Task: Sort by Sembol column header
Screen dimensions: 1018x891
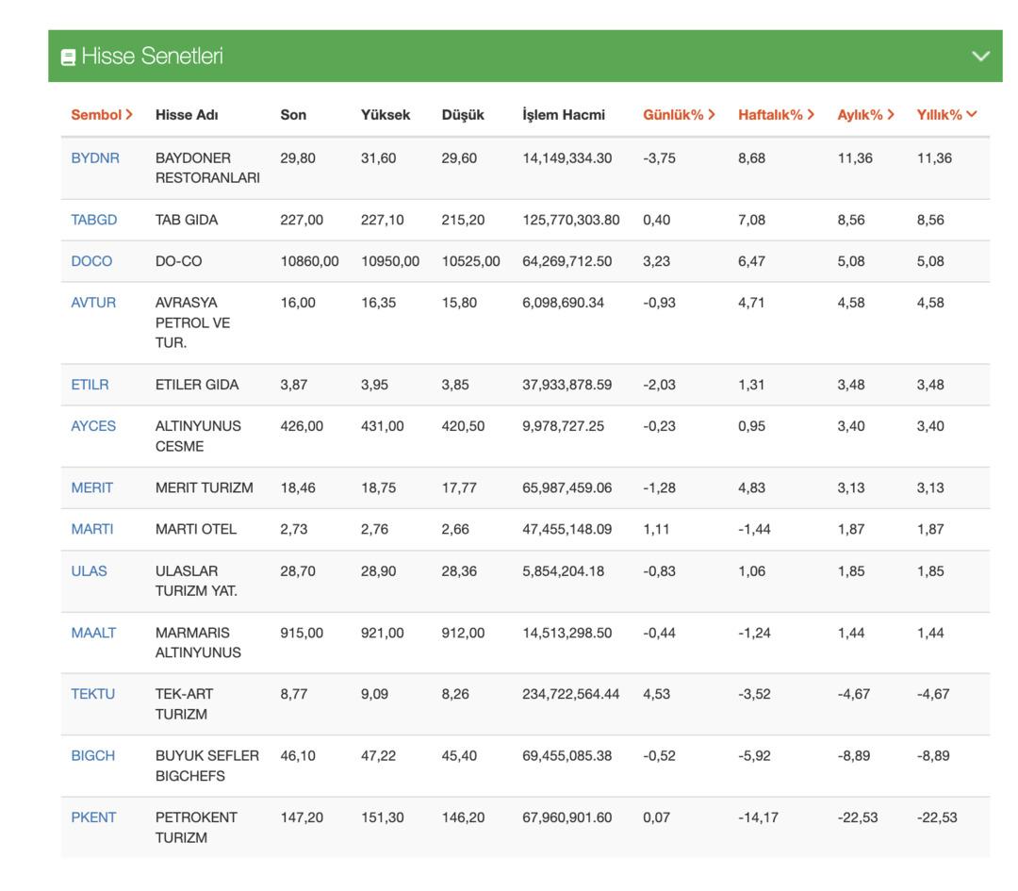Action: [102, 115]
